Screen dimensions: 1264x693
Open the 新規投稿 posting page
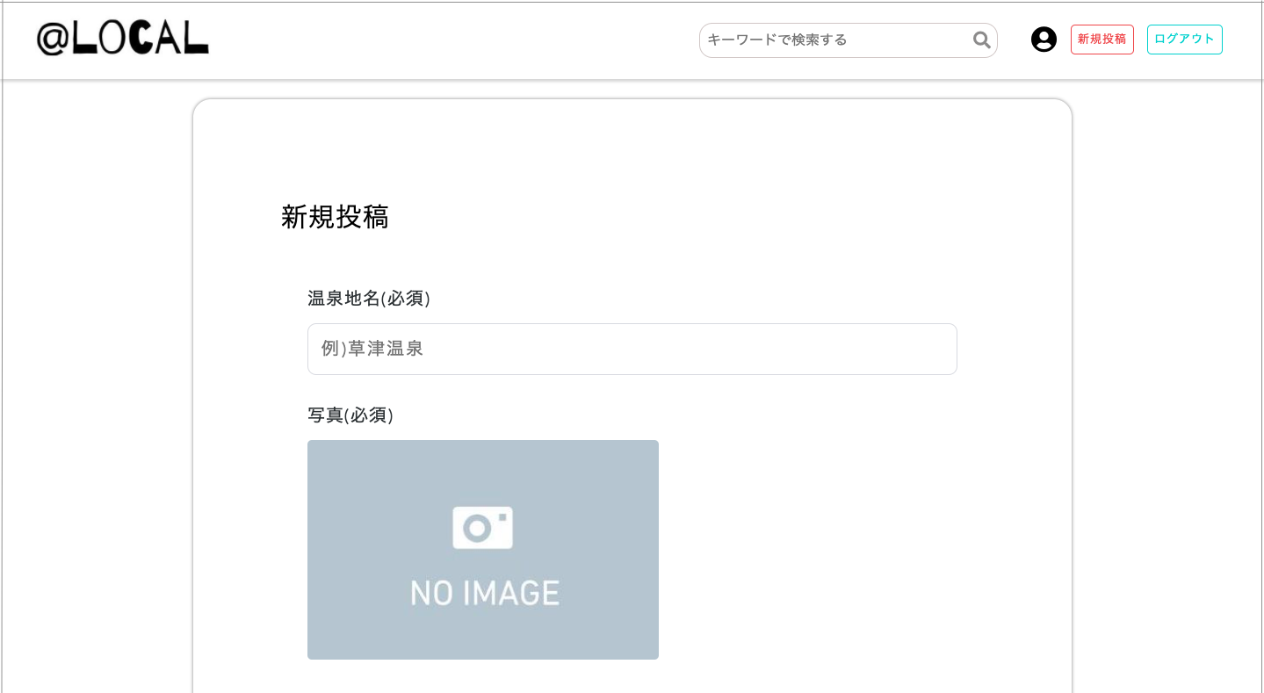pos(1101,40)
